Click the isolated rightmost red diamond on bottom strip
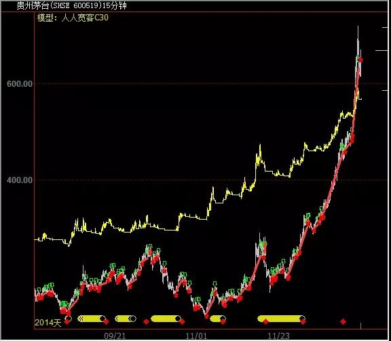Screen dimensions: 391x341 [343, 322]
